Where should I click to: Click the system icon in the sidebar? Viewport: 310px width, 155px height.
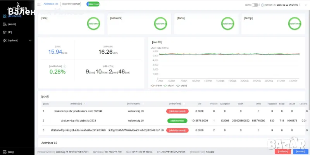[x=4, y=40]
